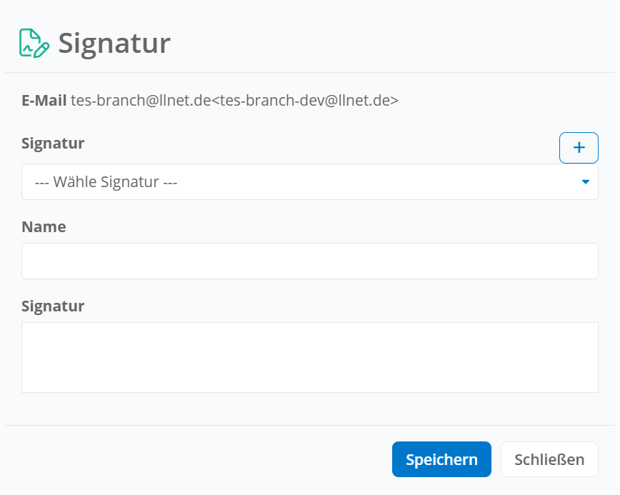
Task: Click Signatur label above the text area
Action: 53,306
